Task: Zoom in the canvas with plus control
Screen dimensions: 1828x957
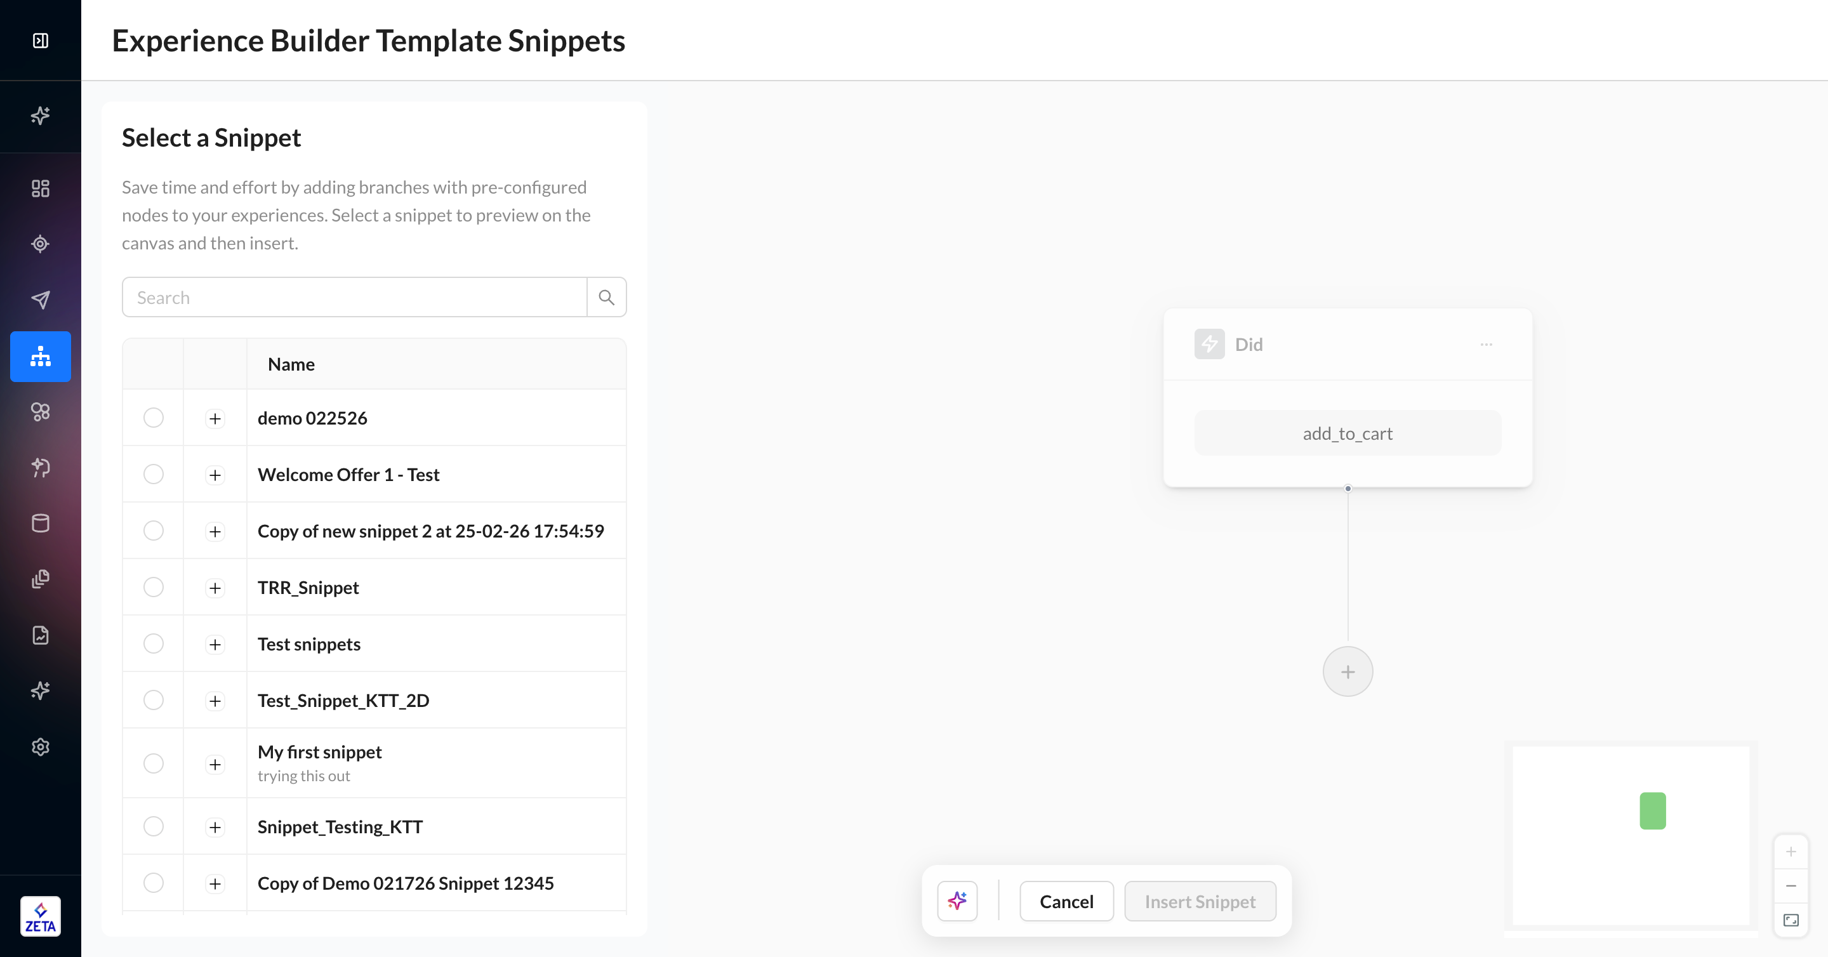Action: 1791,851
